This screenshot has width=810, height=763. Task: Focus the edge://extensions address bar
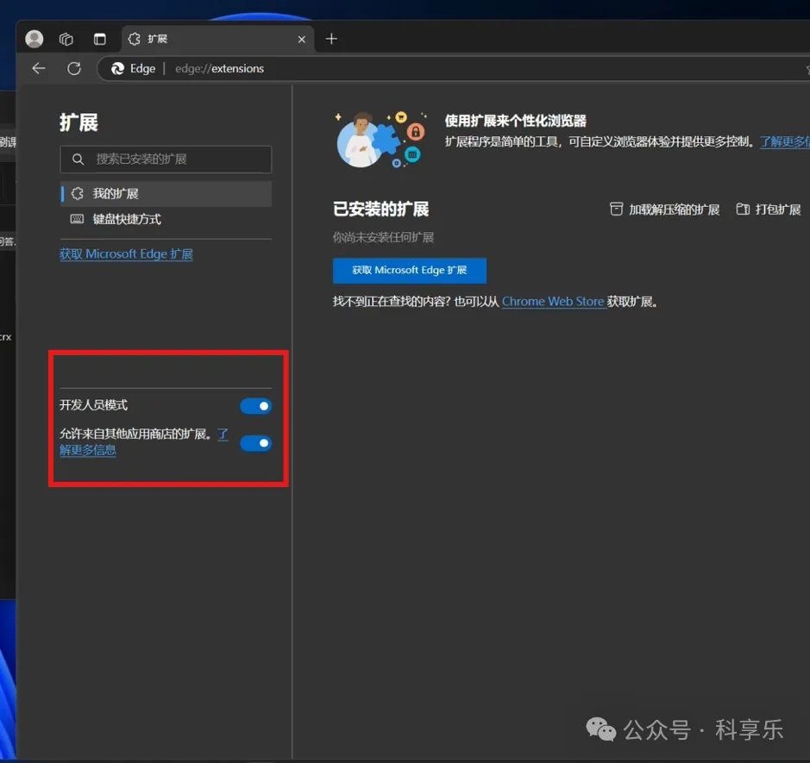[455, 69]
